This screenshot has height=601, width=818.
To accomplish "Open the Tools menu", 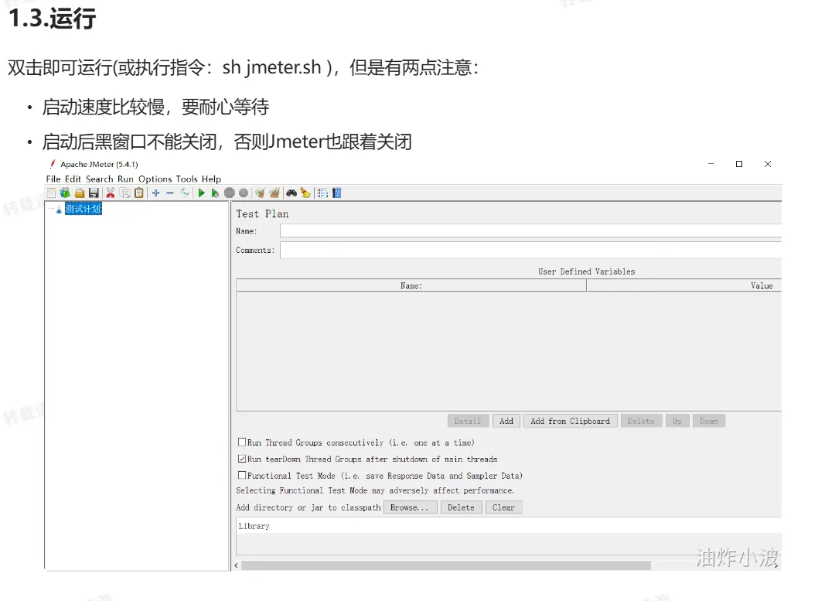I will (186, 179).
